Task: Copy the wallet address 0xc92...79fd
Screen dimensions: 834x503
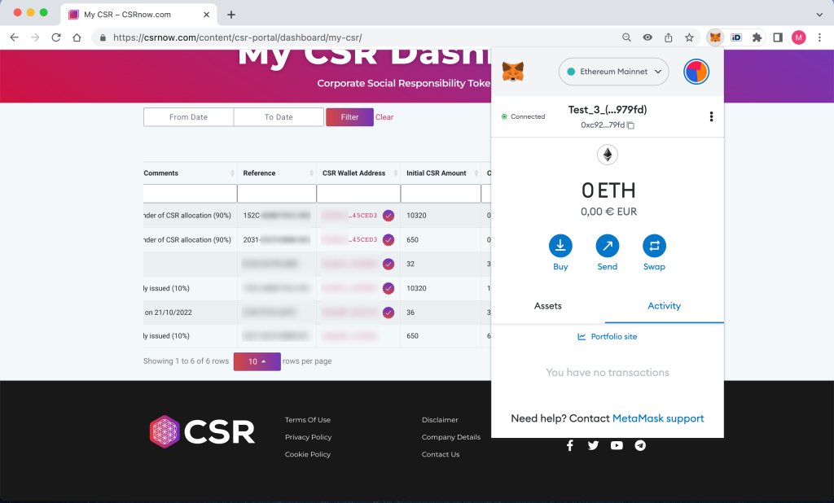Action: 608,125
